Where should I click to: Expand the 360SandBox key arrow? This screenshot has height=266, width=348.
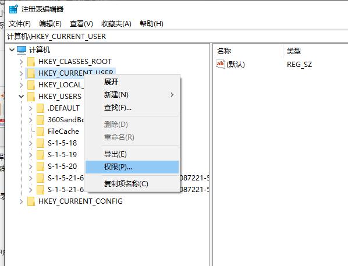[x=31, y=120]
